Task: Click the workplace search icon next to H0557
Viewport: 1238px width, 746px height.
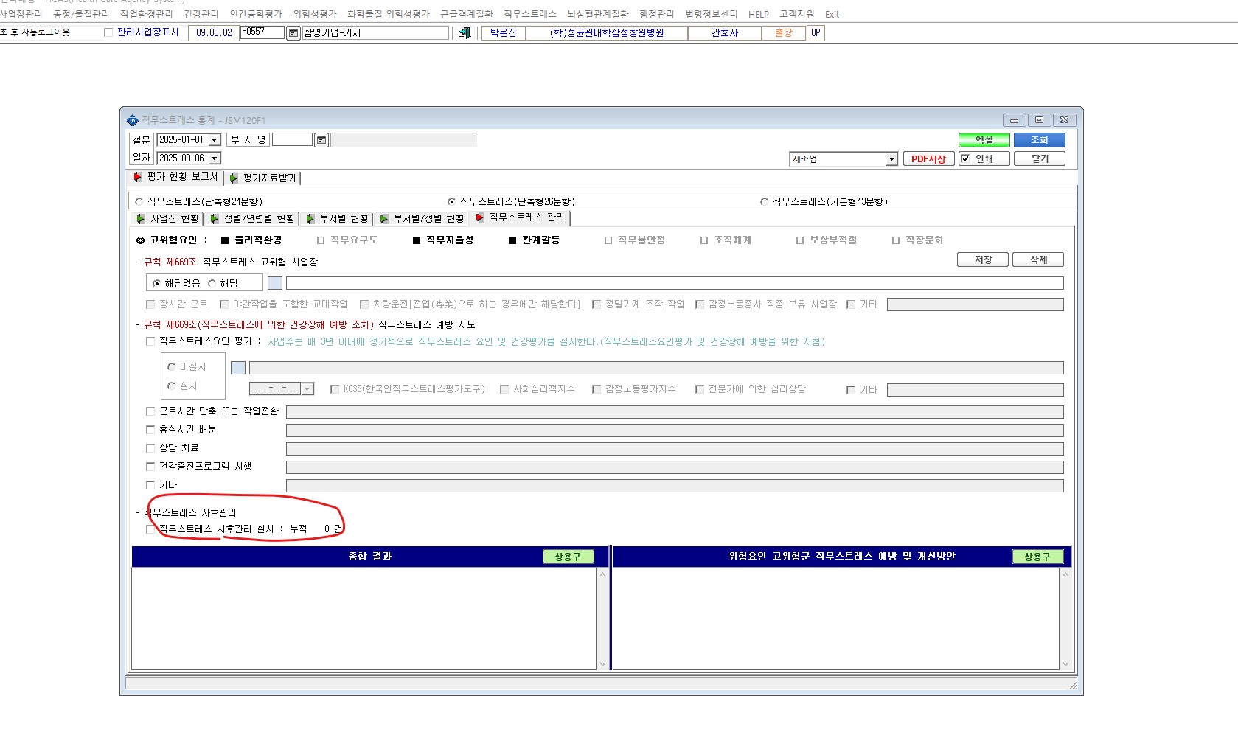Action: tap(293, 33)
